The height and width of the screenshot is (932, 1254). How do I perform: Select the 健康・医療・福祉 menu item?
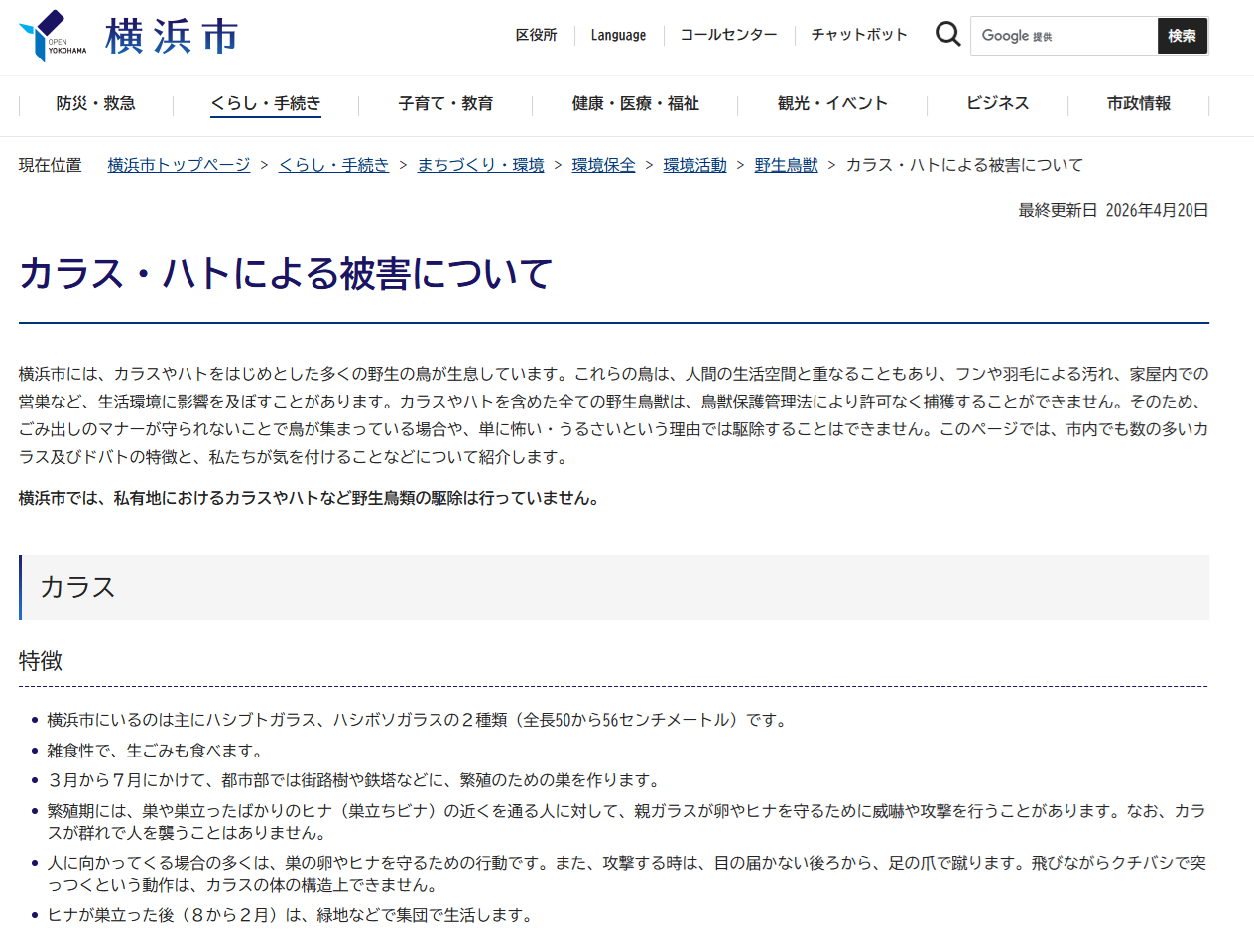[636, 104]
